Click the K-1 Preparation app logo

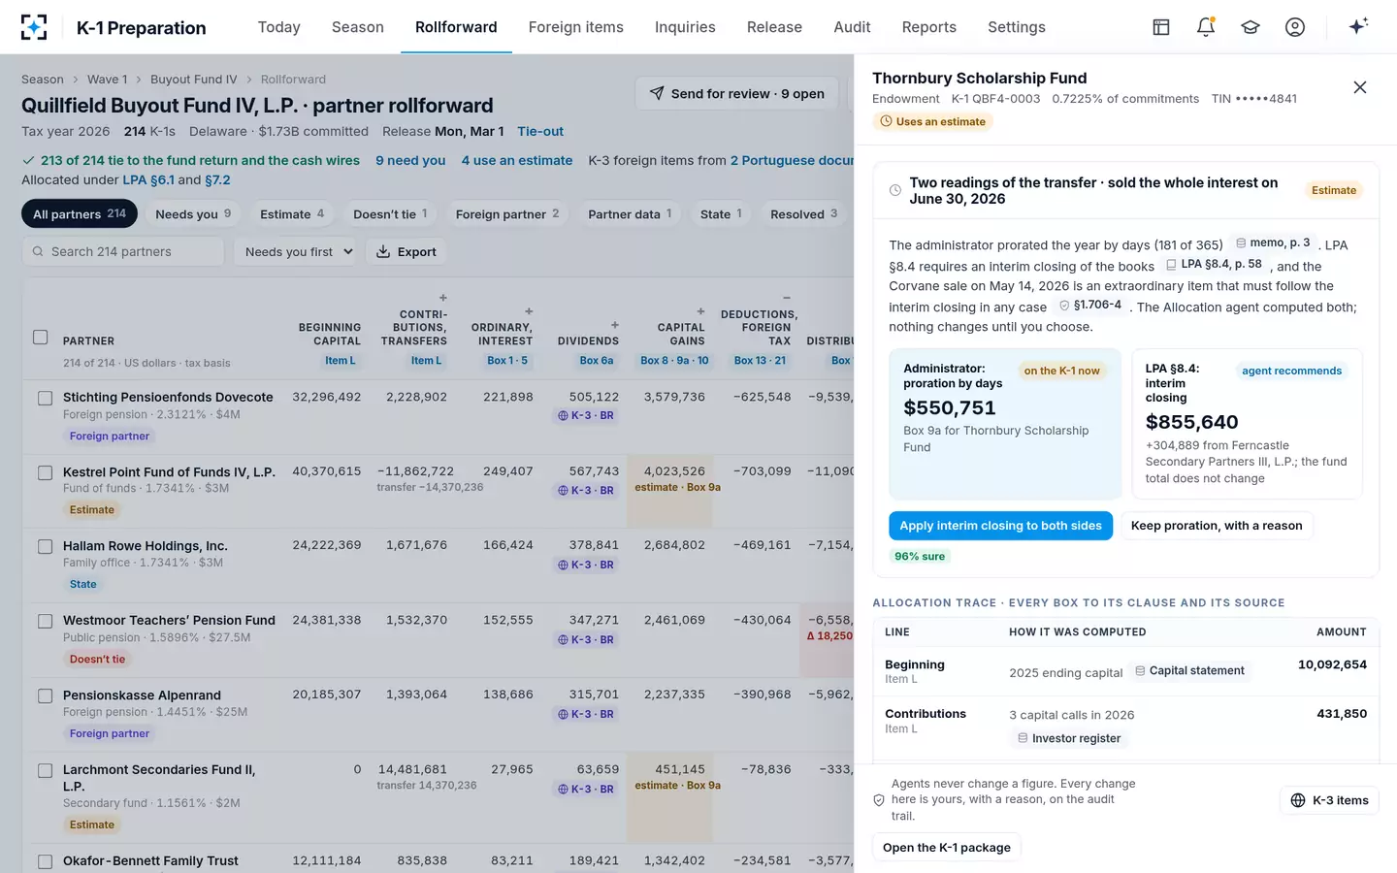(34, 27)
